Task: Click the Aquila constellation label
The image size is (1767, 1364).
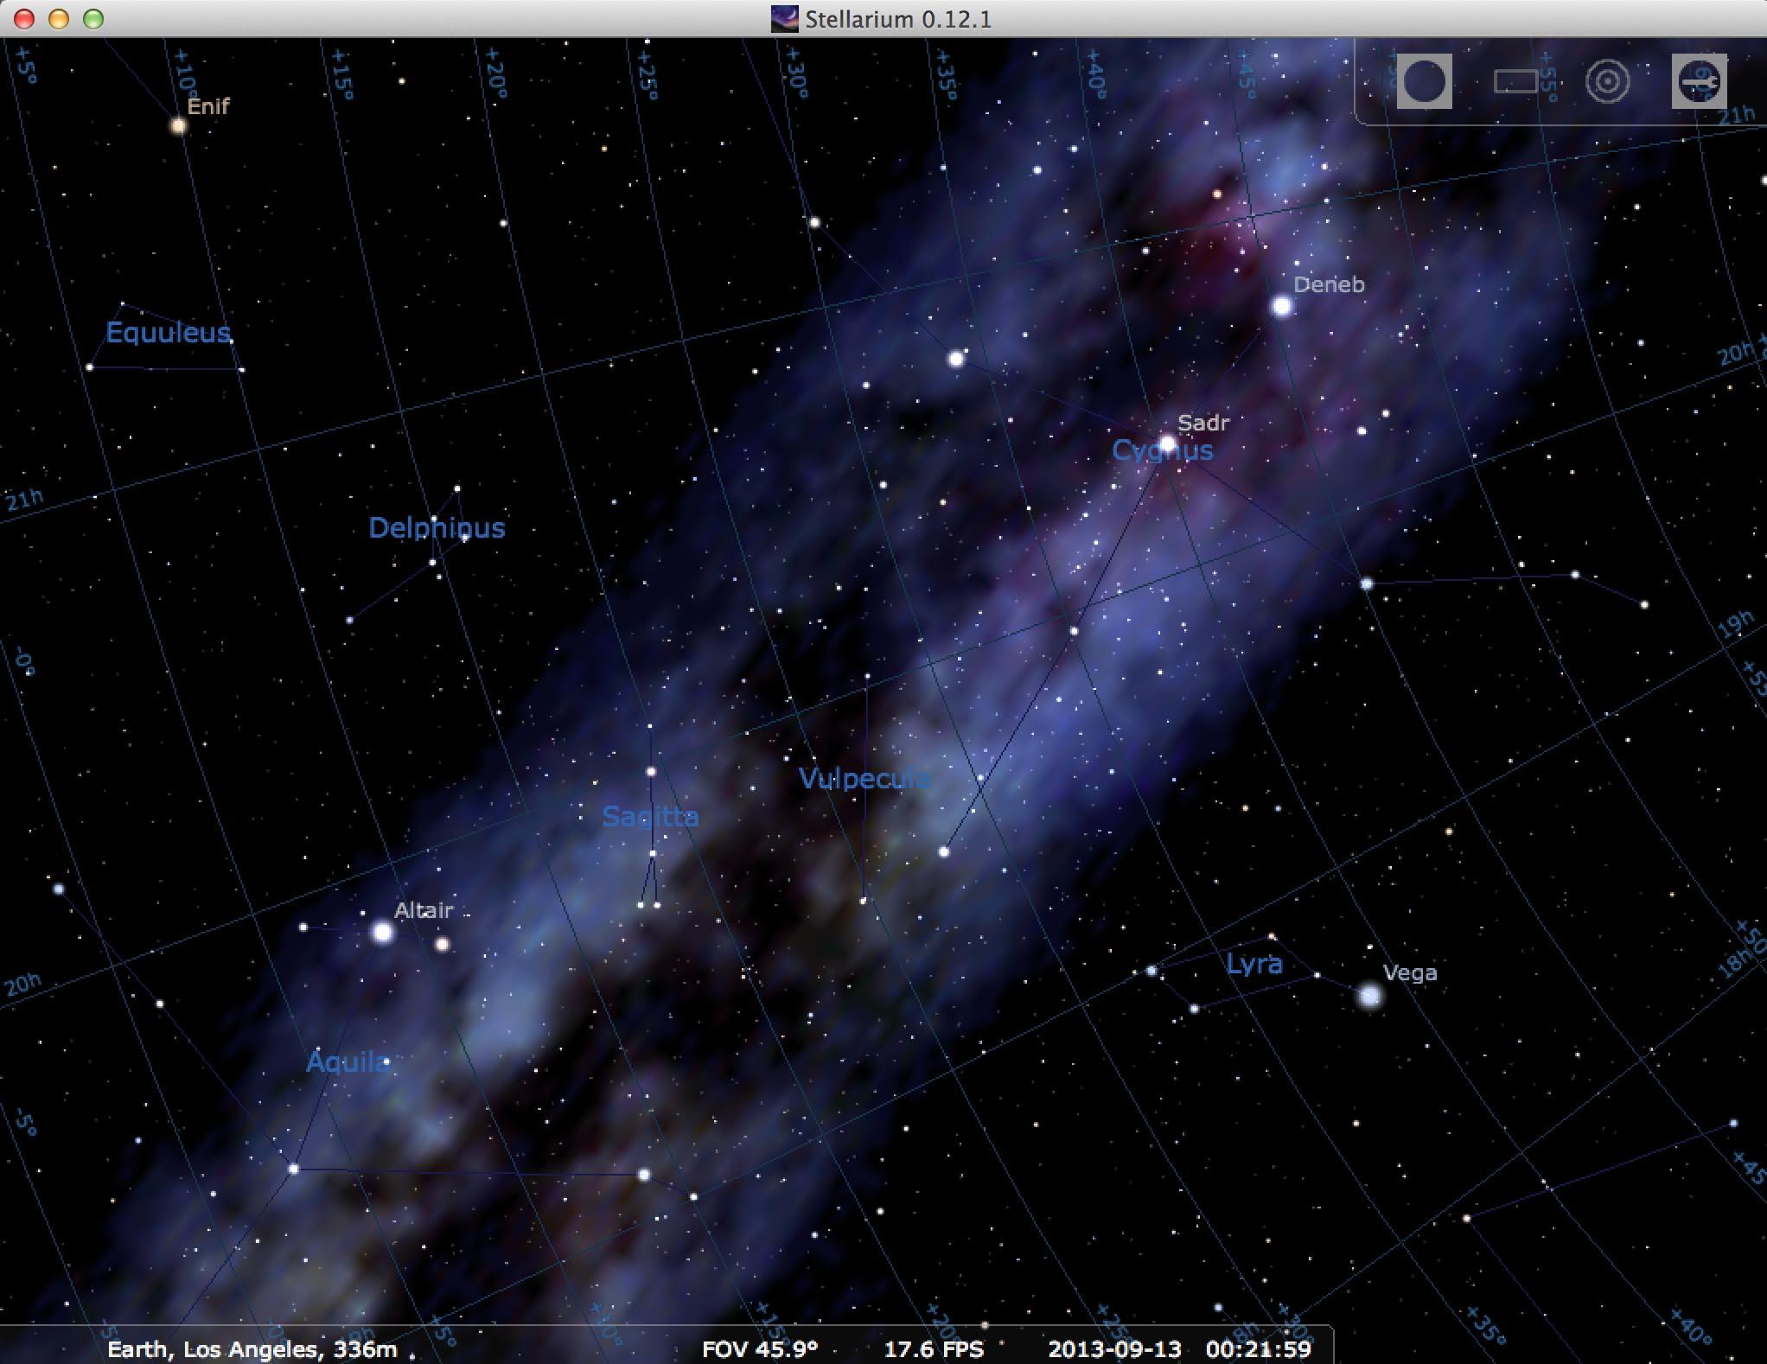Action: tap(348, 1061)
